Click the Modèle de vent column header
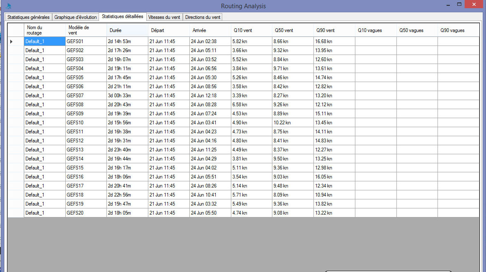The width and height of the screenshot is (486, 272). pos(85,30)
